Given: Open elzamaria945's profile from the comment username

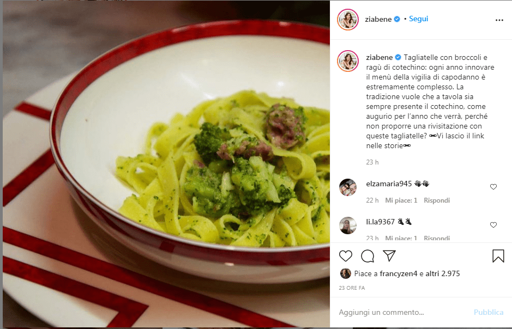Looking at the screenshot, I should 389,184.
